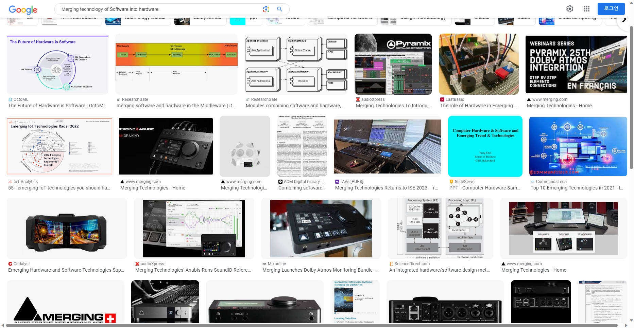Image resolution: width=634 pixels, height=328 pixels.
Task: Click the blue sign-in button
Action: (x=611, y=9)
